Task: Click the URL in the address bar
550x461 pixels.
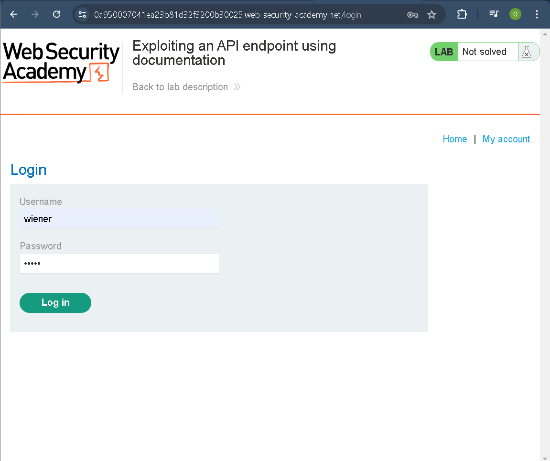Action: [x=227, y=15]
